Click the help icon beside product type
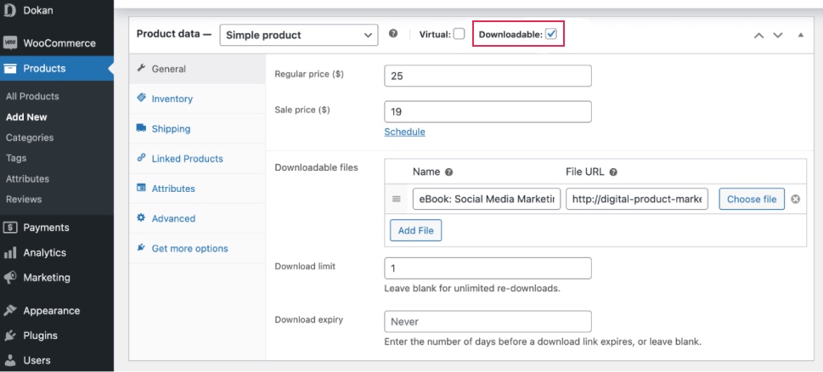 (x=393, y=35)
